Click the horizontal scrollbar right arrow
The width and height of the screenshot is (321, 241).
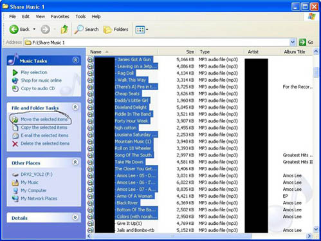coord(309,236)
